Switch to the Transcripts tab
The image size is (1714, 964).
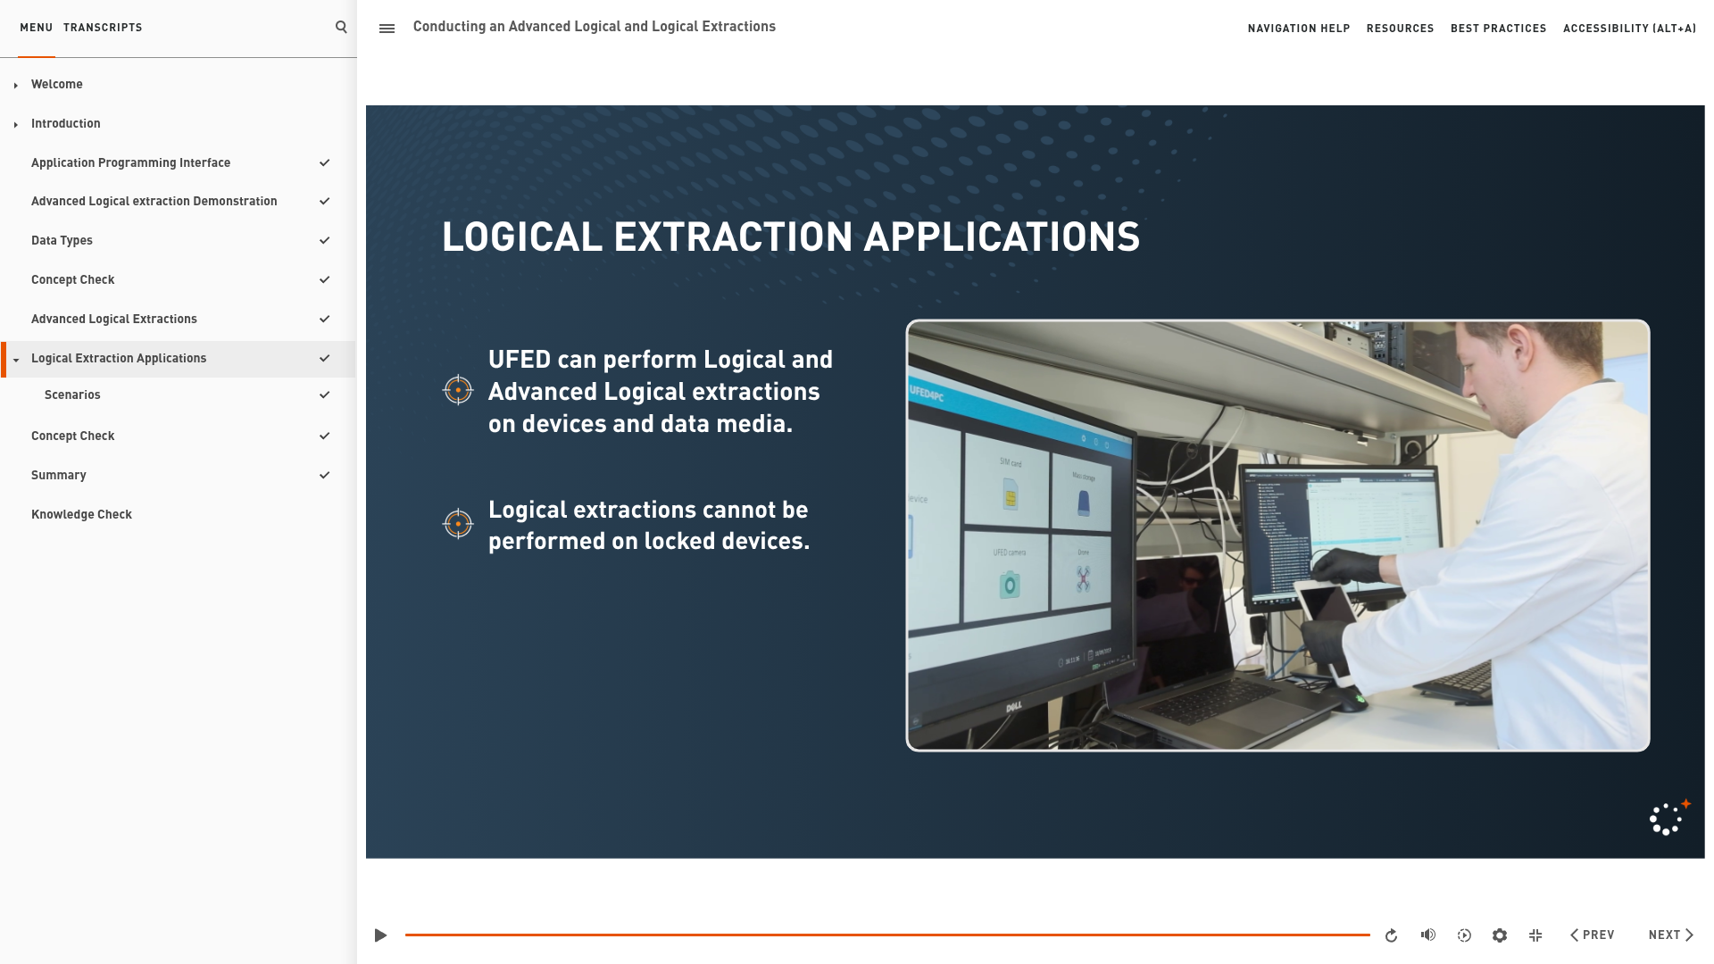tap(103, 28)
